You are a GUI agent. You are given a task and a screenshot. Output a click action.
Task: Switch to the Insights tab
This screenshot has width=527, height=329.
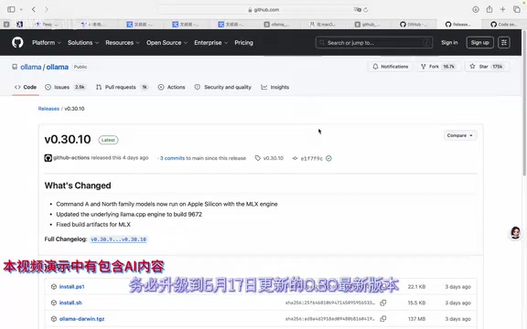(x=274, y=87)
